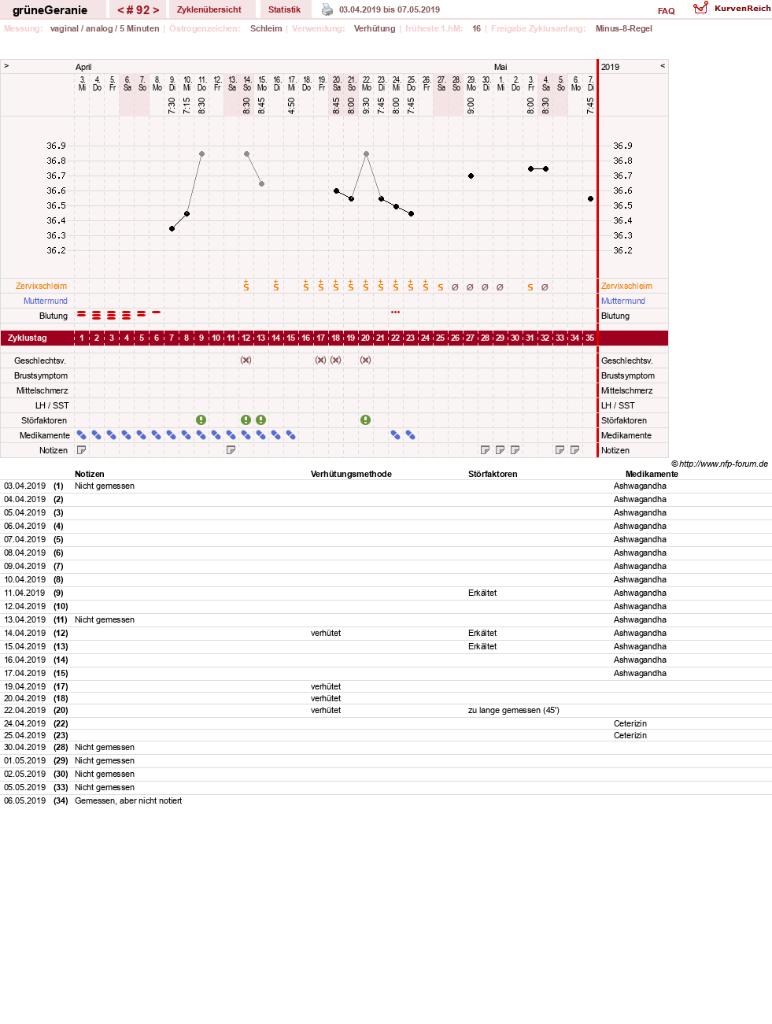
Task: Click the Geschlechtsv. symbol on day 12
Action: click(246, 360)
